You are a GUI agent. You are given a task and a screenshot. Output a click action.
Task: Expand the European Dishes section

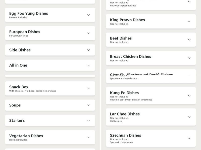[x=50, y=33]
